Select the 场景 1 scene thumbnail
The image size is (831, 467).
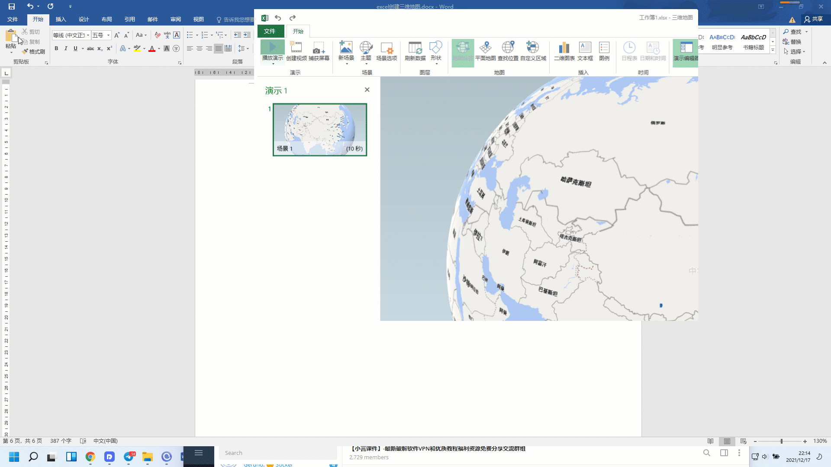(319, 129)
